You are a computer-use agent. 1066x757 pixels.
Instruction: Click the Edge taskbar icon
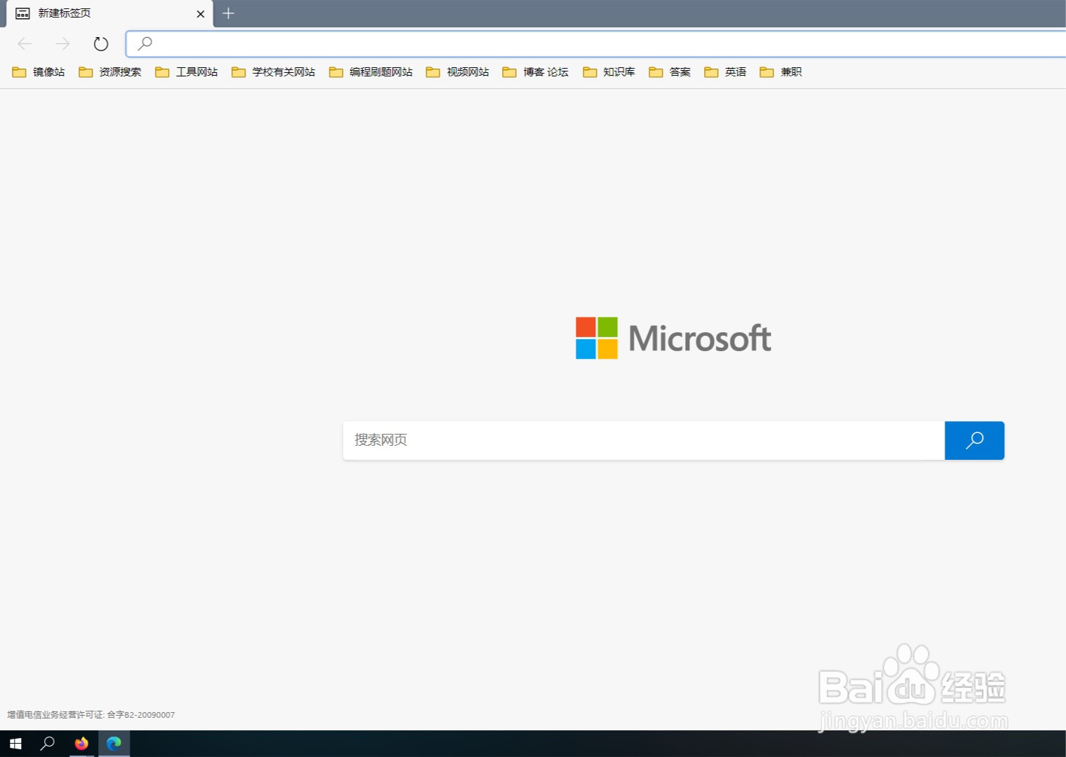pos(114,744)
